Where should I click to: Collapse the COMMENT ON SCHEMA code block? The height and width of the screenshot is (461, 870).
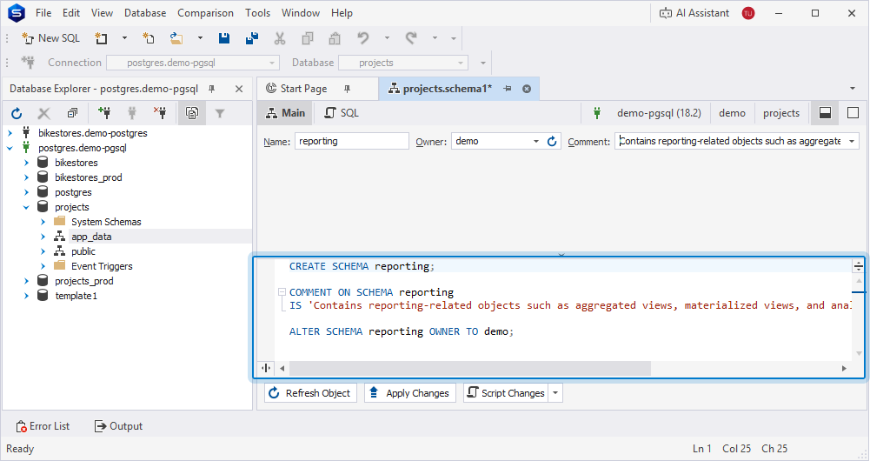pyautogui.click(x=282, y=292)
